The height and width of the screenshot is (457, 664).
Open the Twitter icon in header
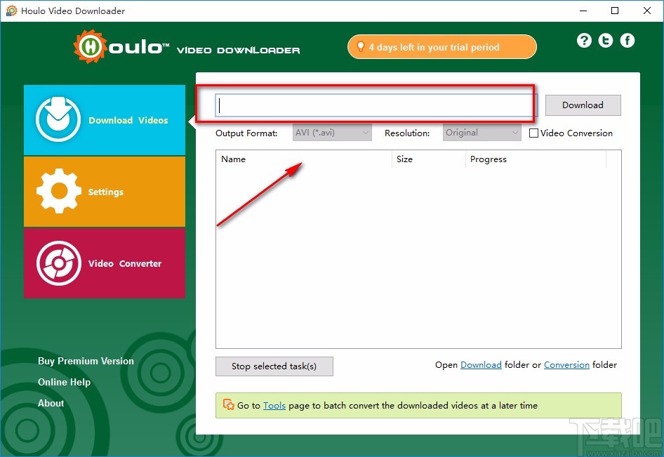(606, 41)
